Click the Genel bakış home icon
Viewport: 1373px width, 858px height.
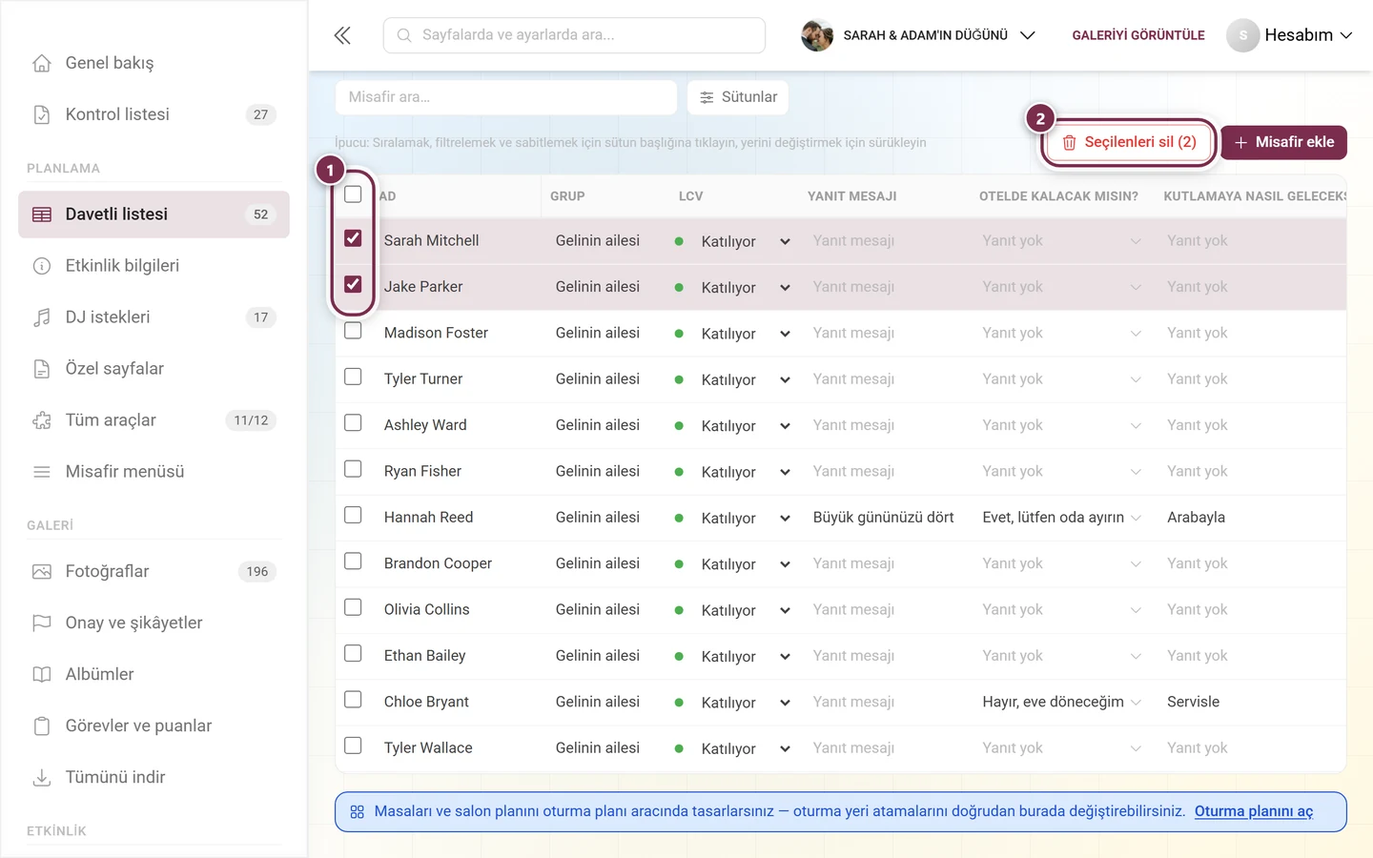point(42,63)
